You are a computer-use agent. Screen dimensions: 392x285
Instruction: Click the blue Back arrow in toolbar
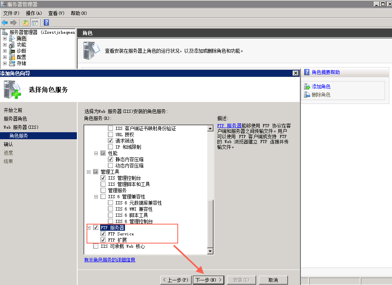[x=5, y=22]
